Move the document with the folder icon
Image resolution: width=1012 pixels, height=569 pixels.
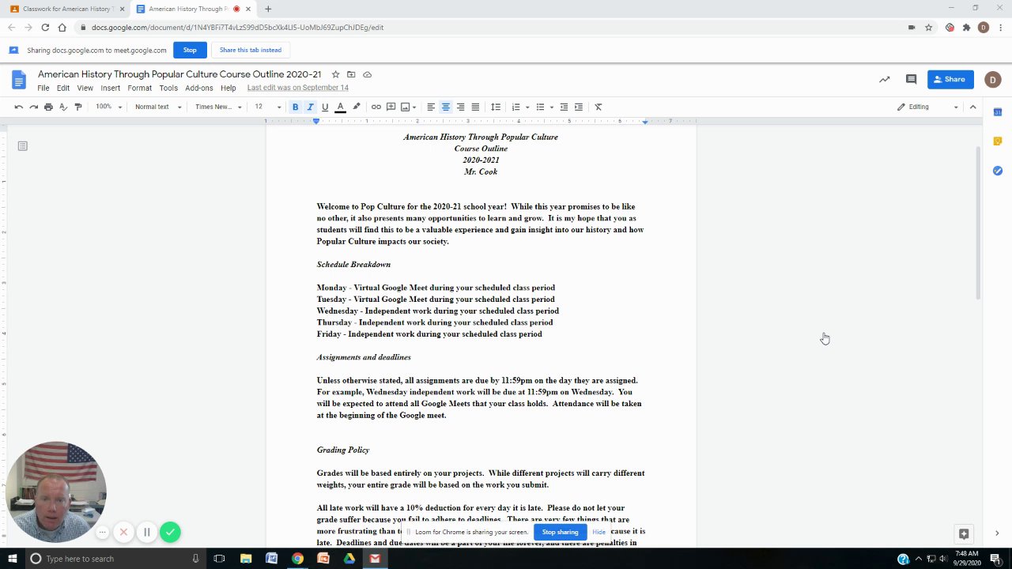pyautogui.click(x=351, y=74)
